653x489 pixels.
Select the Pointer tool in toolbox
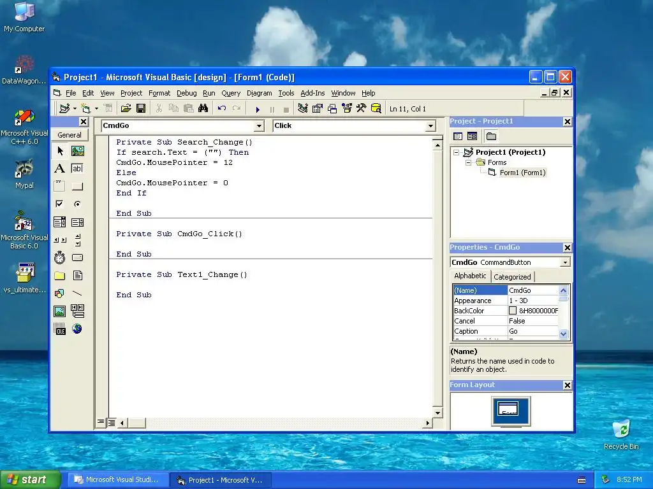[59, 150]
